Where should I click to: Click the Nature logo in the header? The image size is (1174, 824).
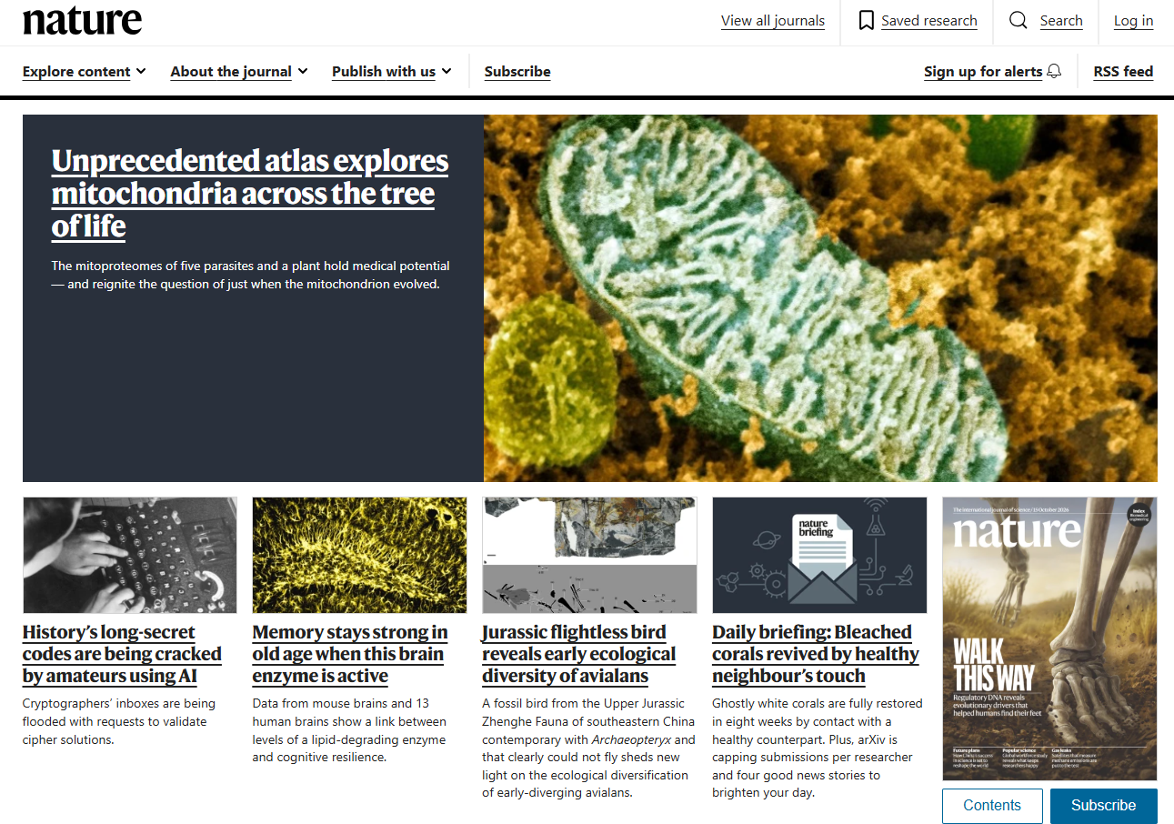click(x=82, y=21)
